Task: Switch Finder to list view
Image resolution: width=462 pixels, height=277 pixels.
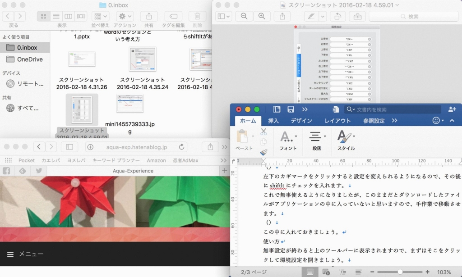Action: 55,16
